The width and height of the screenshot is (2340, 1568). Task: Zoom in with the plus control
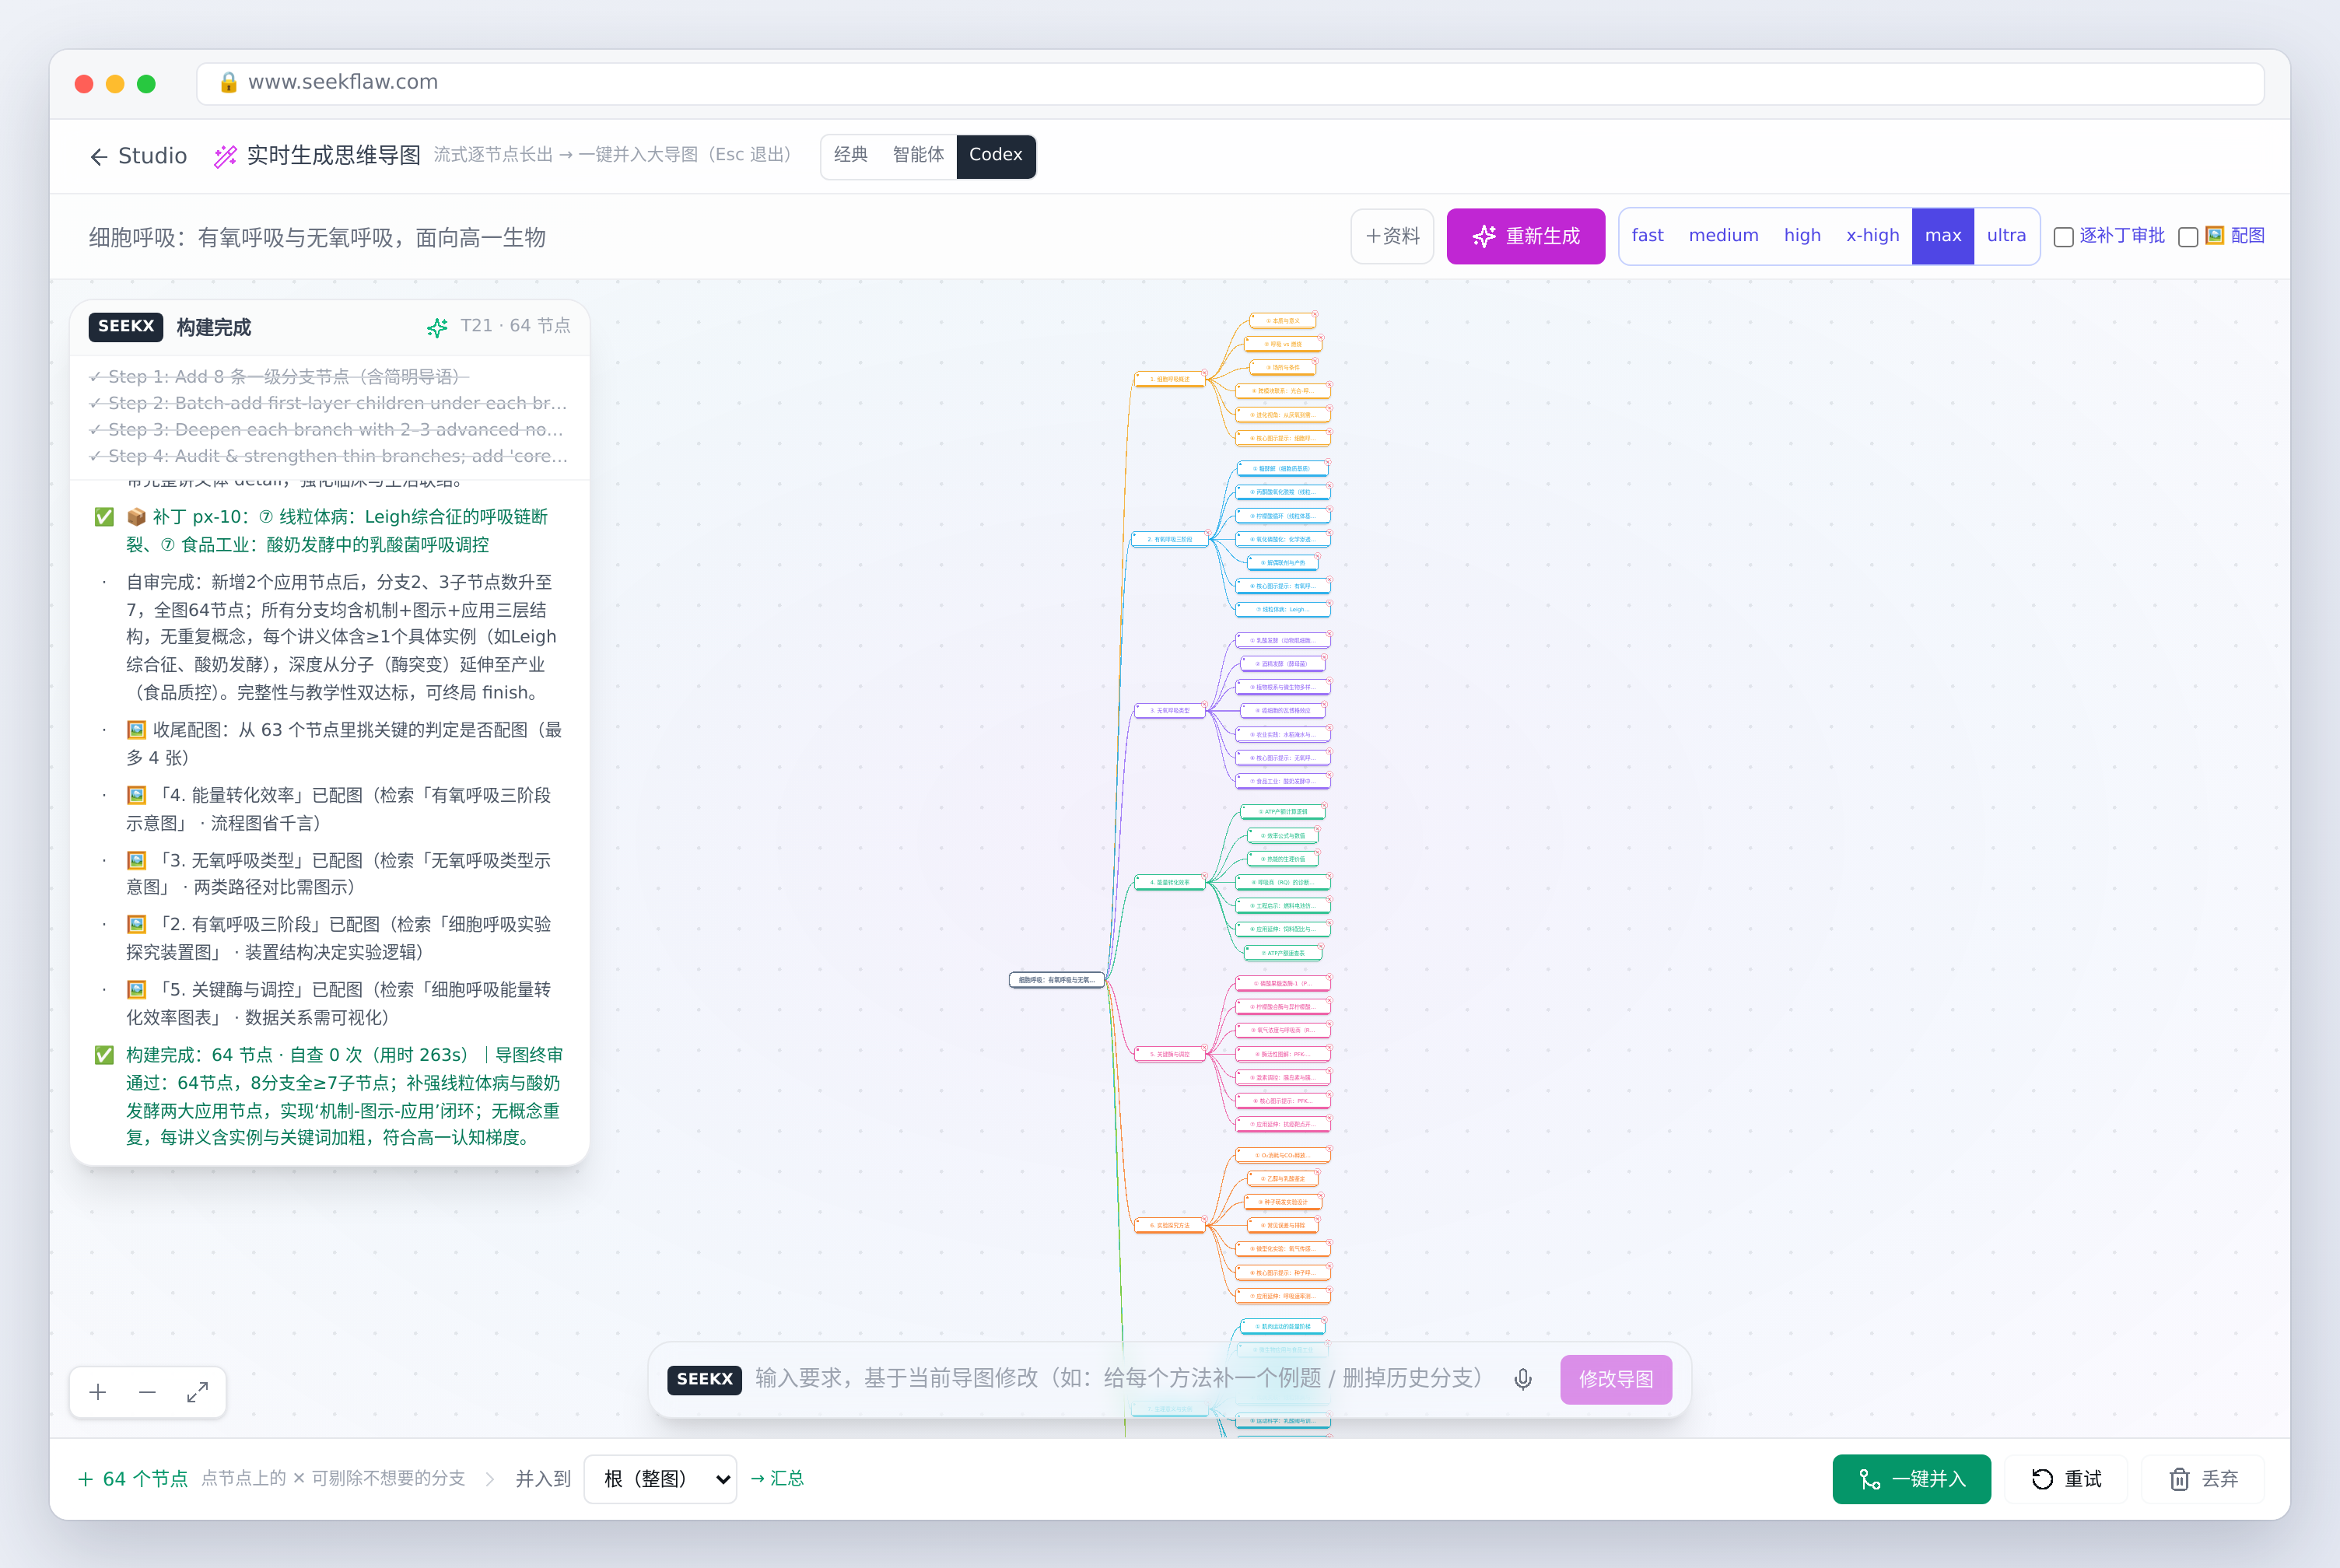(98, 1392)
